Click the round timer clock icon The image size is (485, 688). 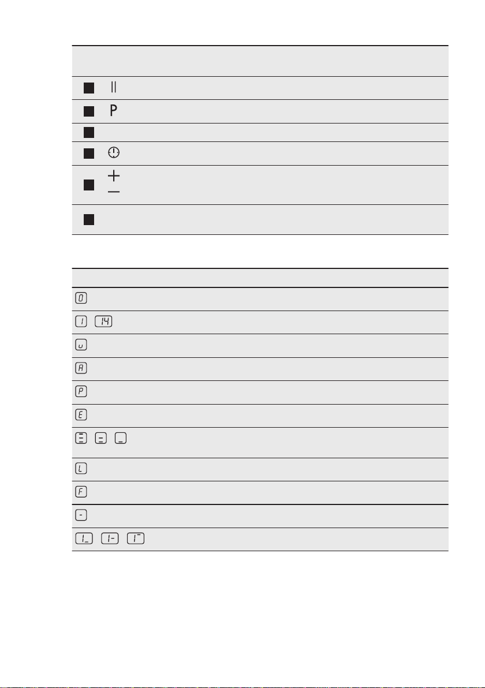pos(114,153)
